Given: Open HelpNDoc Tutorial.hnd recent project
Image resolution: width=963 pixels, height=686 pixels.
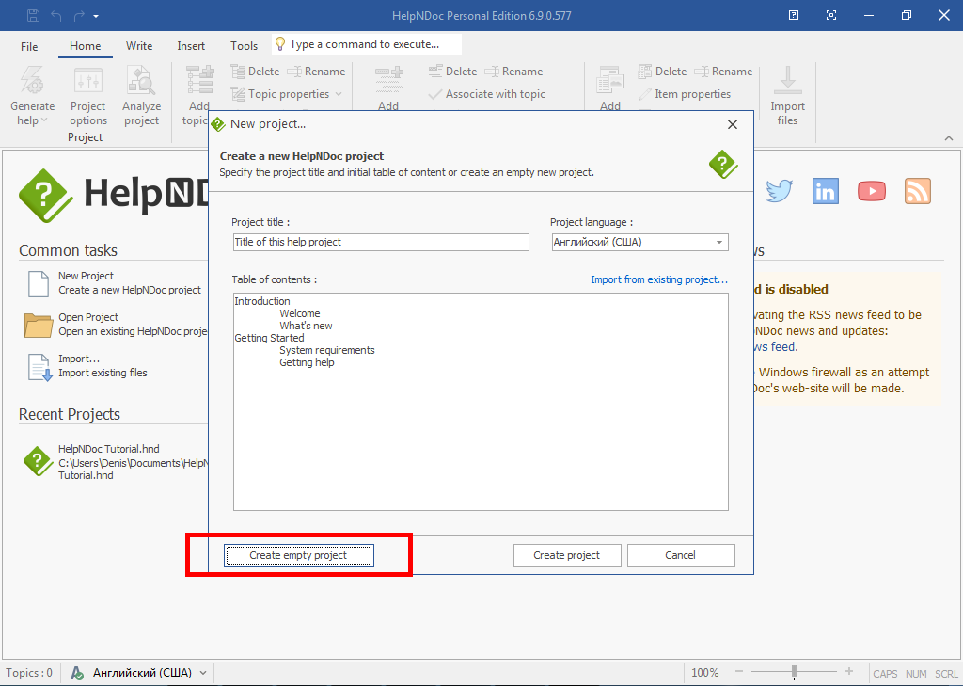Looking at the screenshot, I should pyautogui.click(x=116, y=462).
